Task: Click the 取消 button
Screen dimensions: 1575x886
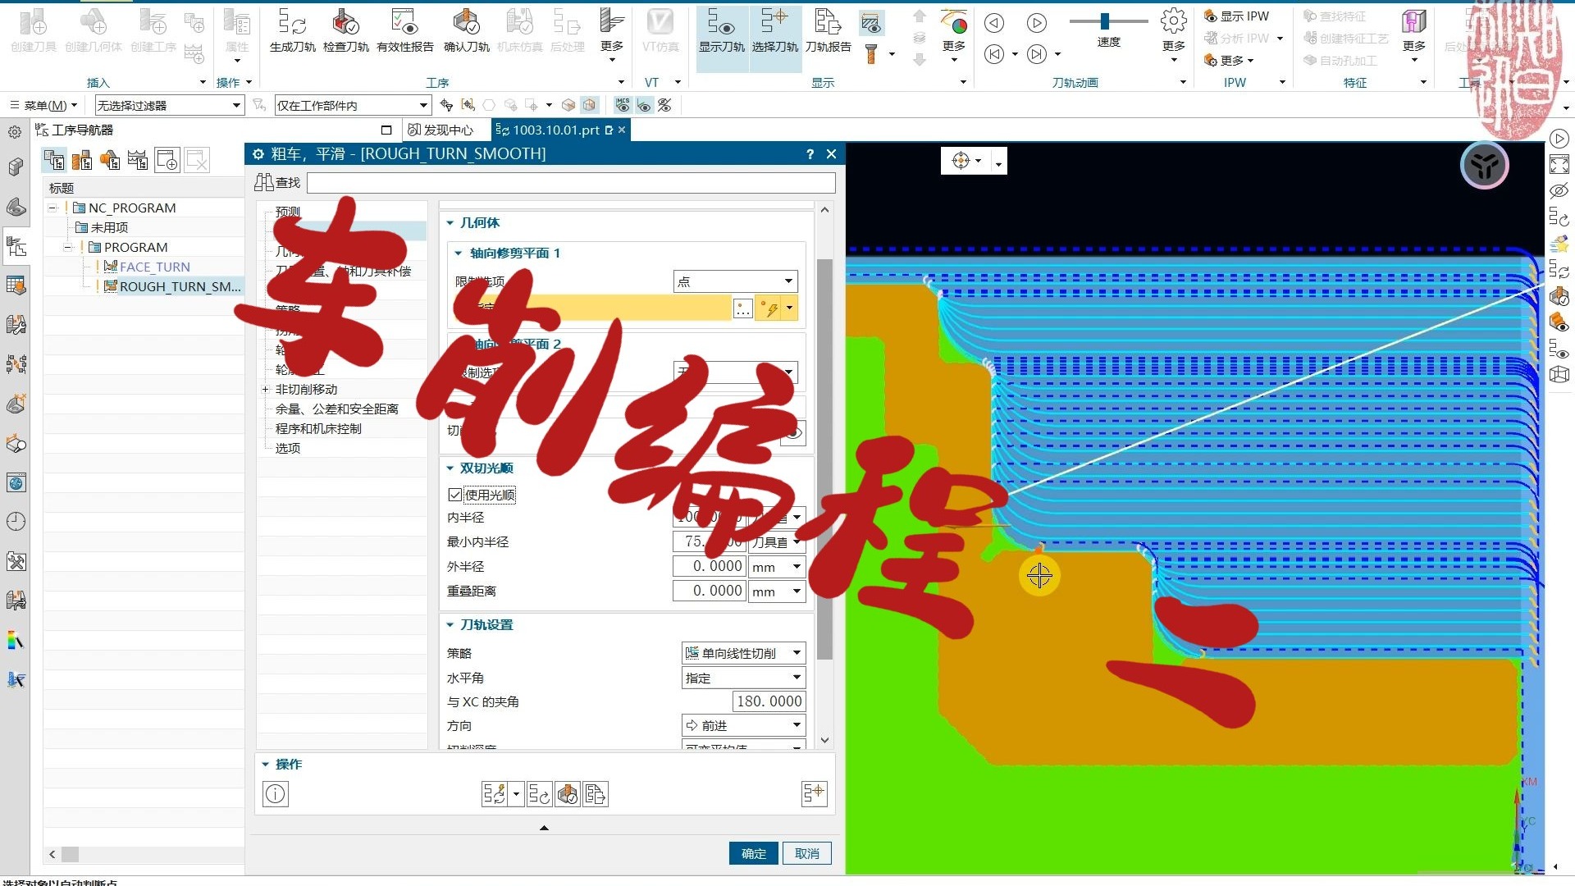Action: [x=806, y=853]
